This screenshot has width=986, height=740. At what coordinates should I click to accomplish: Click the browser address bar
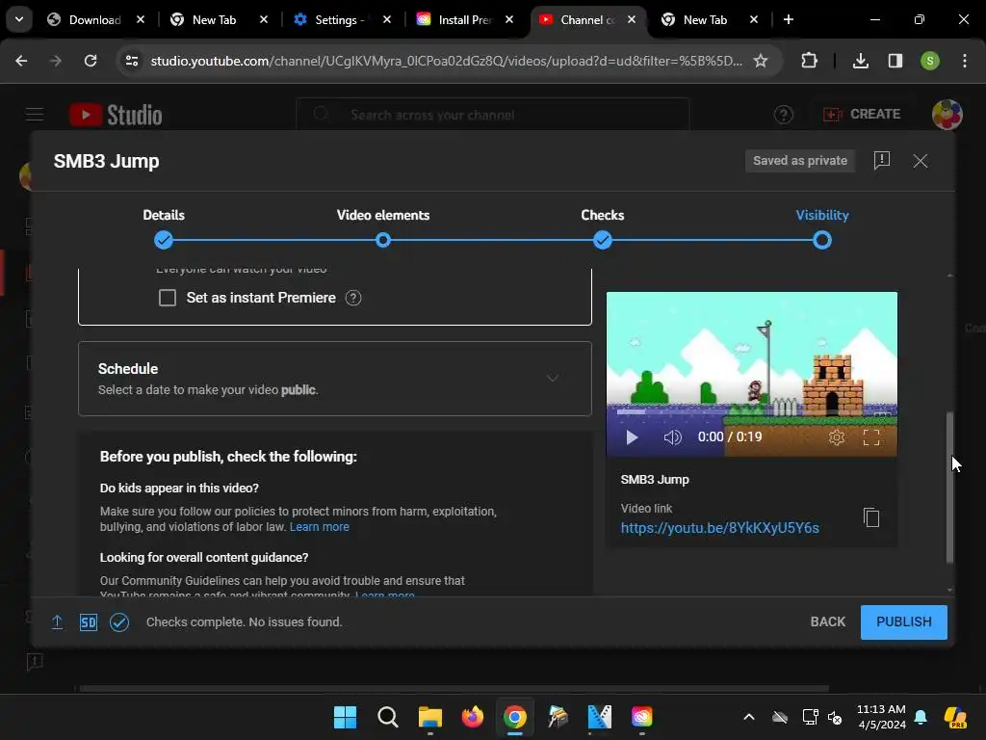(x=447, y=61)
